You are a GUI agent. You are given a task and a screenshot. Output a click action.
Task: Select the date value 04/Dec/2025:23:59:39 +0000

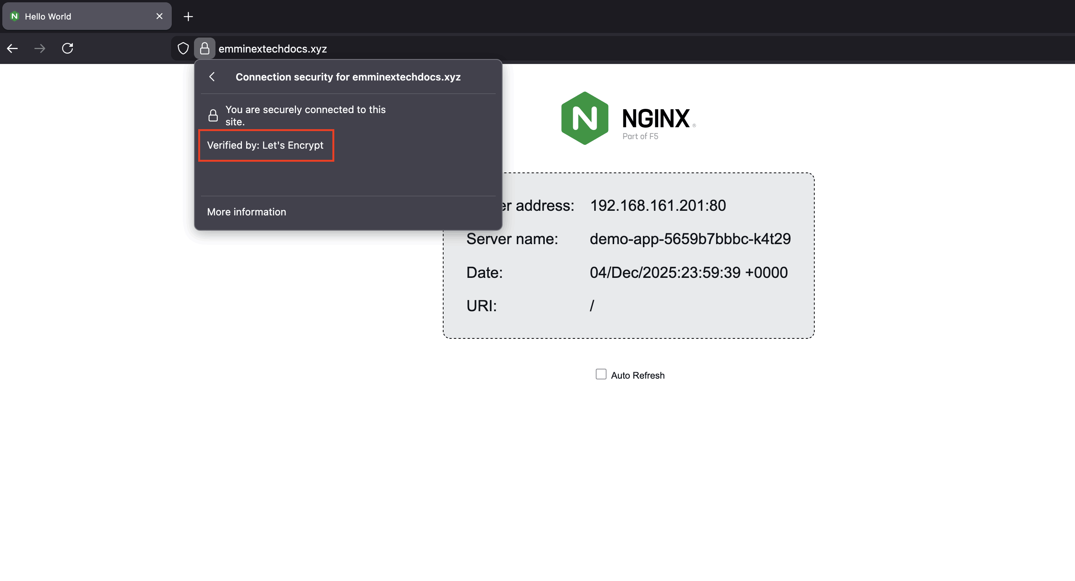coord(689,272)
